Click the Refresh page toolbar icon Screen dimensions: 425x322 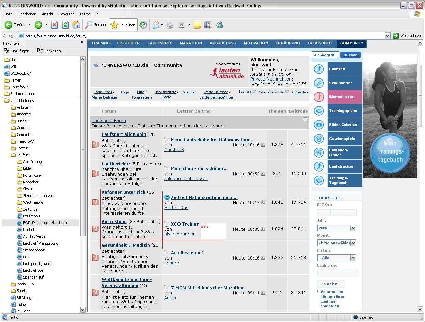click(x=65, y=25)
